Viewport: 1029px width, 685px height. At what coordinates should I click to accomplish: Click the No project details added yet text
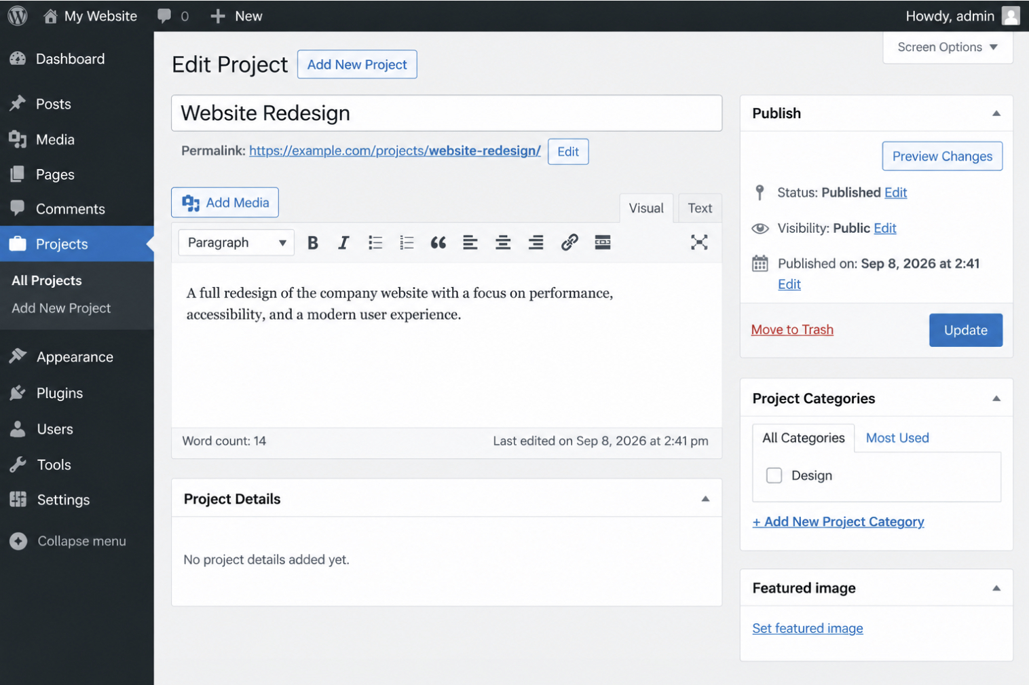[x=266, y=559]
